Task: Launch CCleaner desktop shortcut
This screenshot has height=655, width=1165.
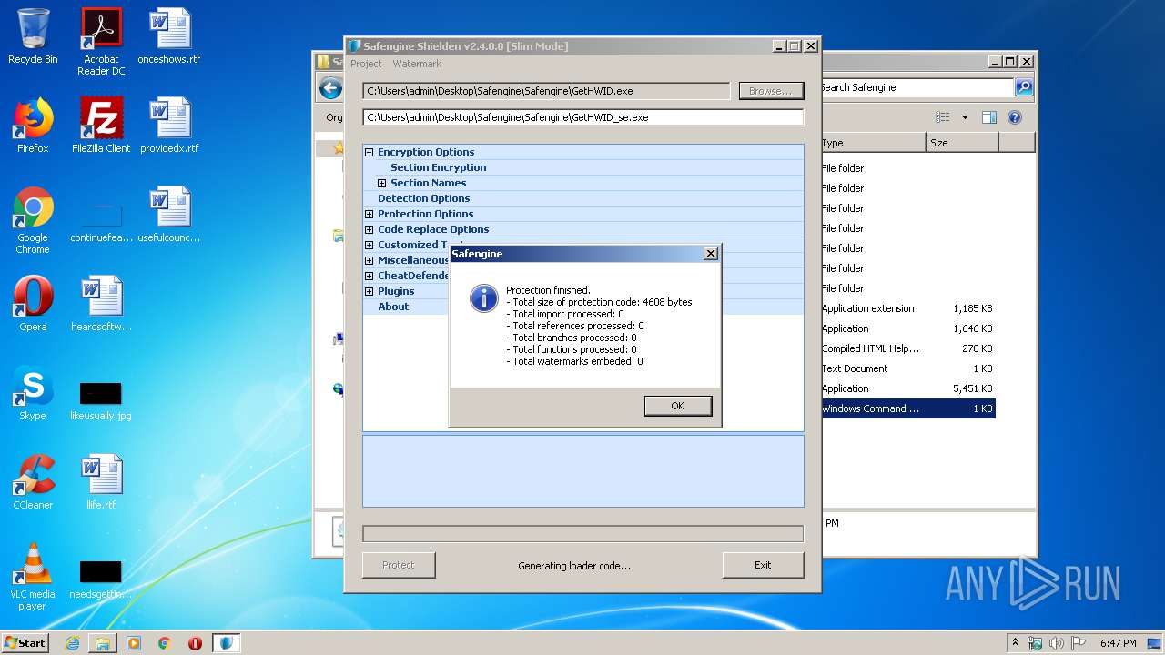Action: (33, 482)
